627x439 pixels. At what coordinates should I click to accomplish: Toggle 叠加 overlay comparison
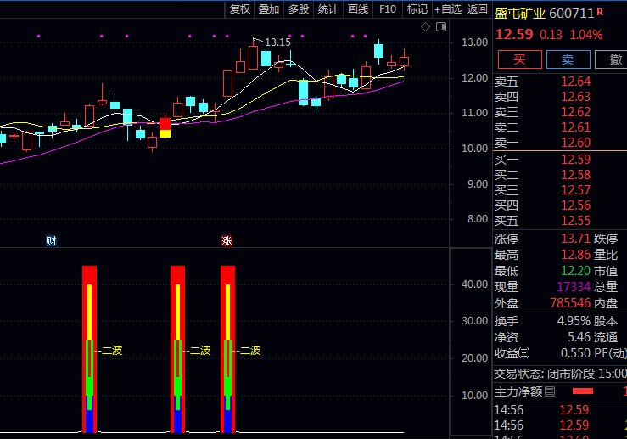pyautogui.click(x=269, y=9)
